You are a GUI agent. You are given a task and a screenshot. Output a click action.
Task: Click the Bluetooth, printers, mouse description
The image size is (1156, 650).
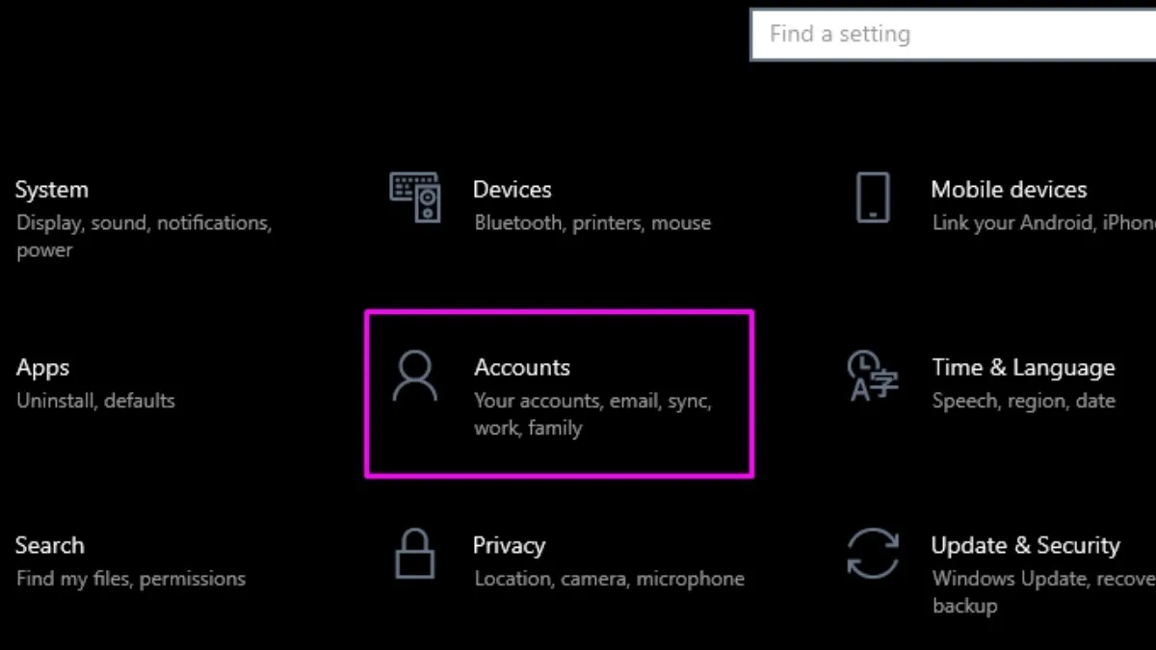click(x=591, y=222)
